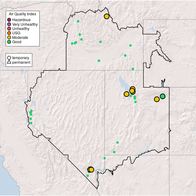Click the temporary circle symbol in legend
196x196 pixels.
[x=9, y=58]
